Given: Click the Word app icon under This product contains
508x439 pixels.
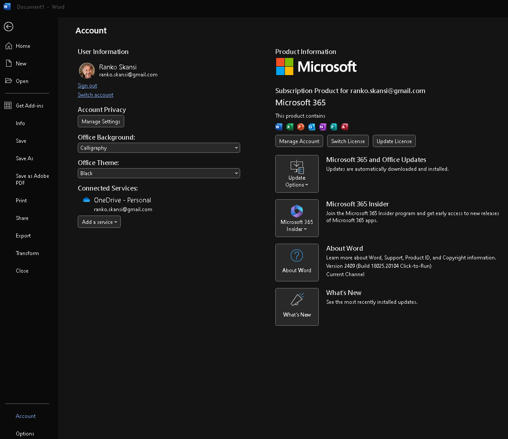Looking at the screenshot, I should (279, 127).
